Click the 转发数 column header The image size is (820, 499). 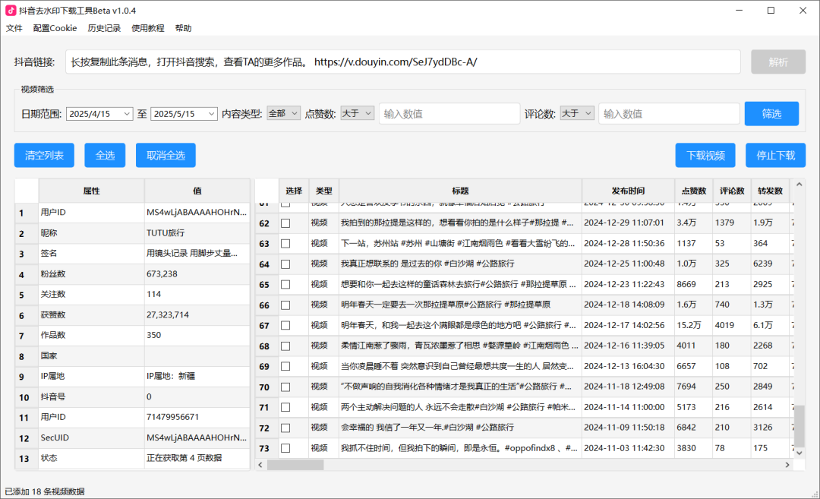(770, 191)
